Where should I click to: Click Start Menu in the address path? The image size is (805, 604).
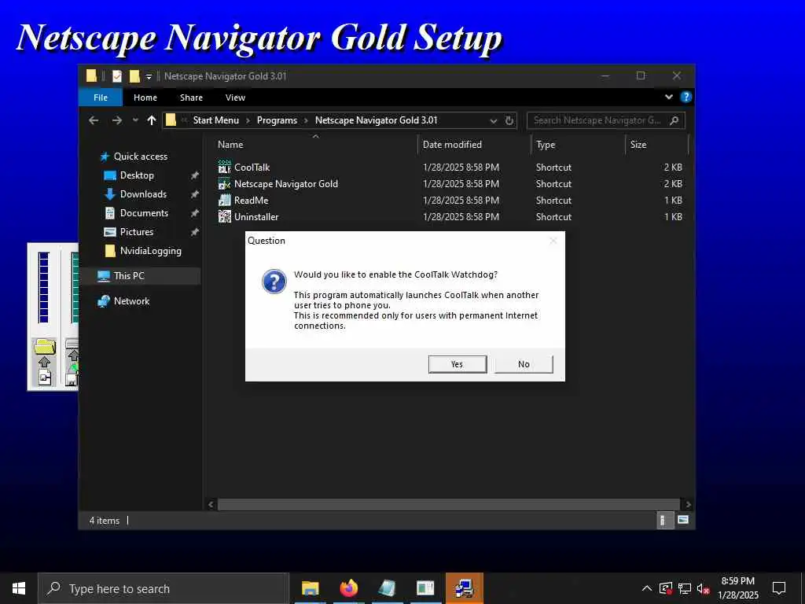(x=215, y=120)
